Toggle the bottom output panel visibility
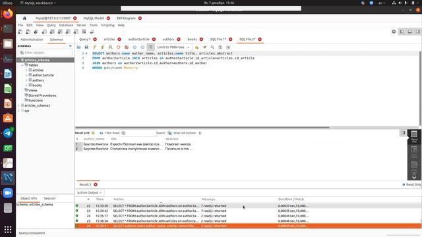 pyautogui.click(x=410, y=32)
